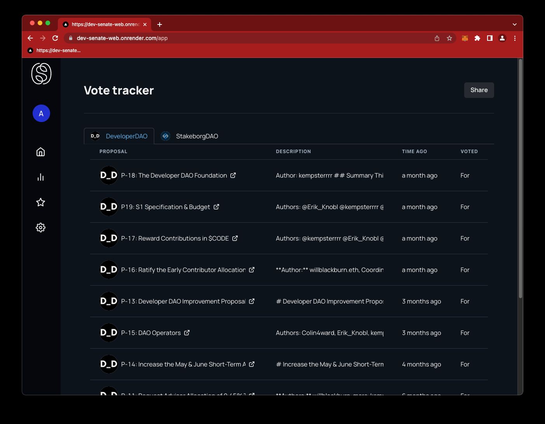Open the bar chart tracker icon
Image resolution: width=545 pixels, height=424 pixels.
pyautogui.click(x=40, y=177)
